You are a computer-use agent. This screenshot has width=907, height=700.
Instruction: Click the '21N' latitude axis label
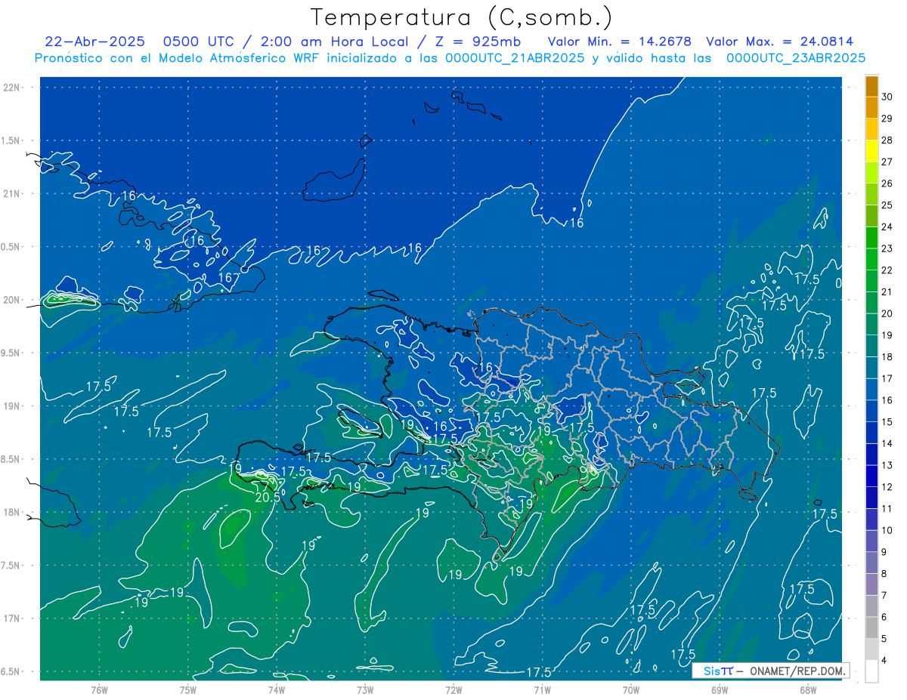pos(11,193)
